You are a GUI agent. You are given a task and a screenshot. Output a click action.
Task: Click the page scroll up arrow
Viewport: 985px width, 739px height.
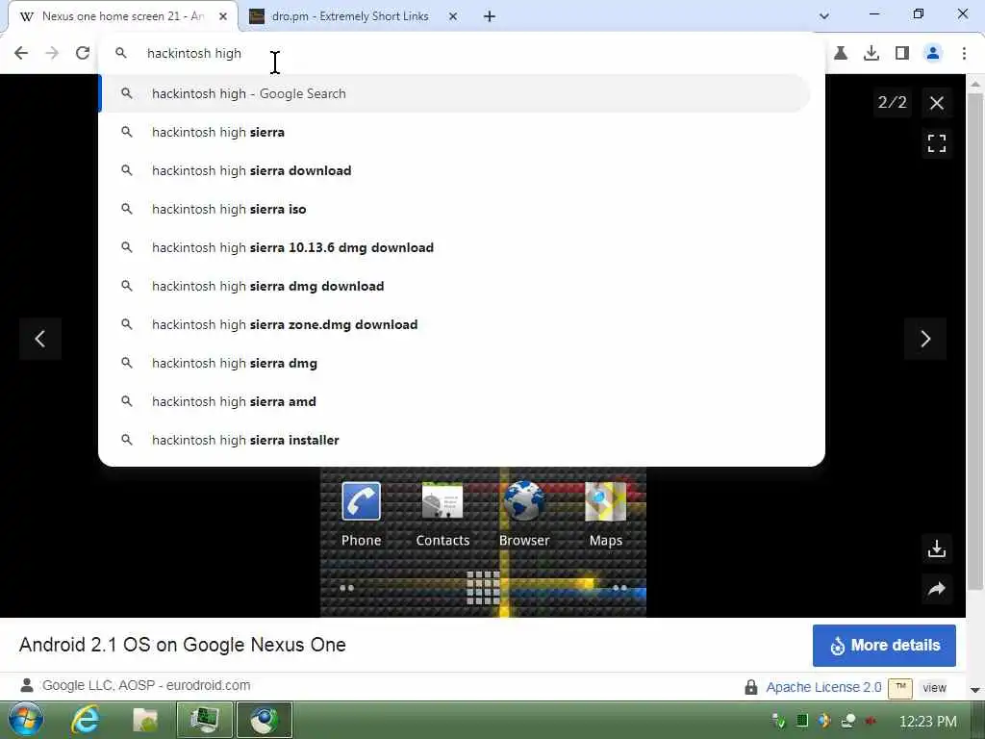[975, 83]
